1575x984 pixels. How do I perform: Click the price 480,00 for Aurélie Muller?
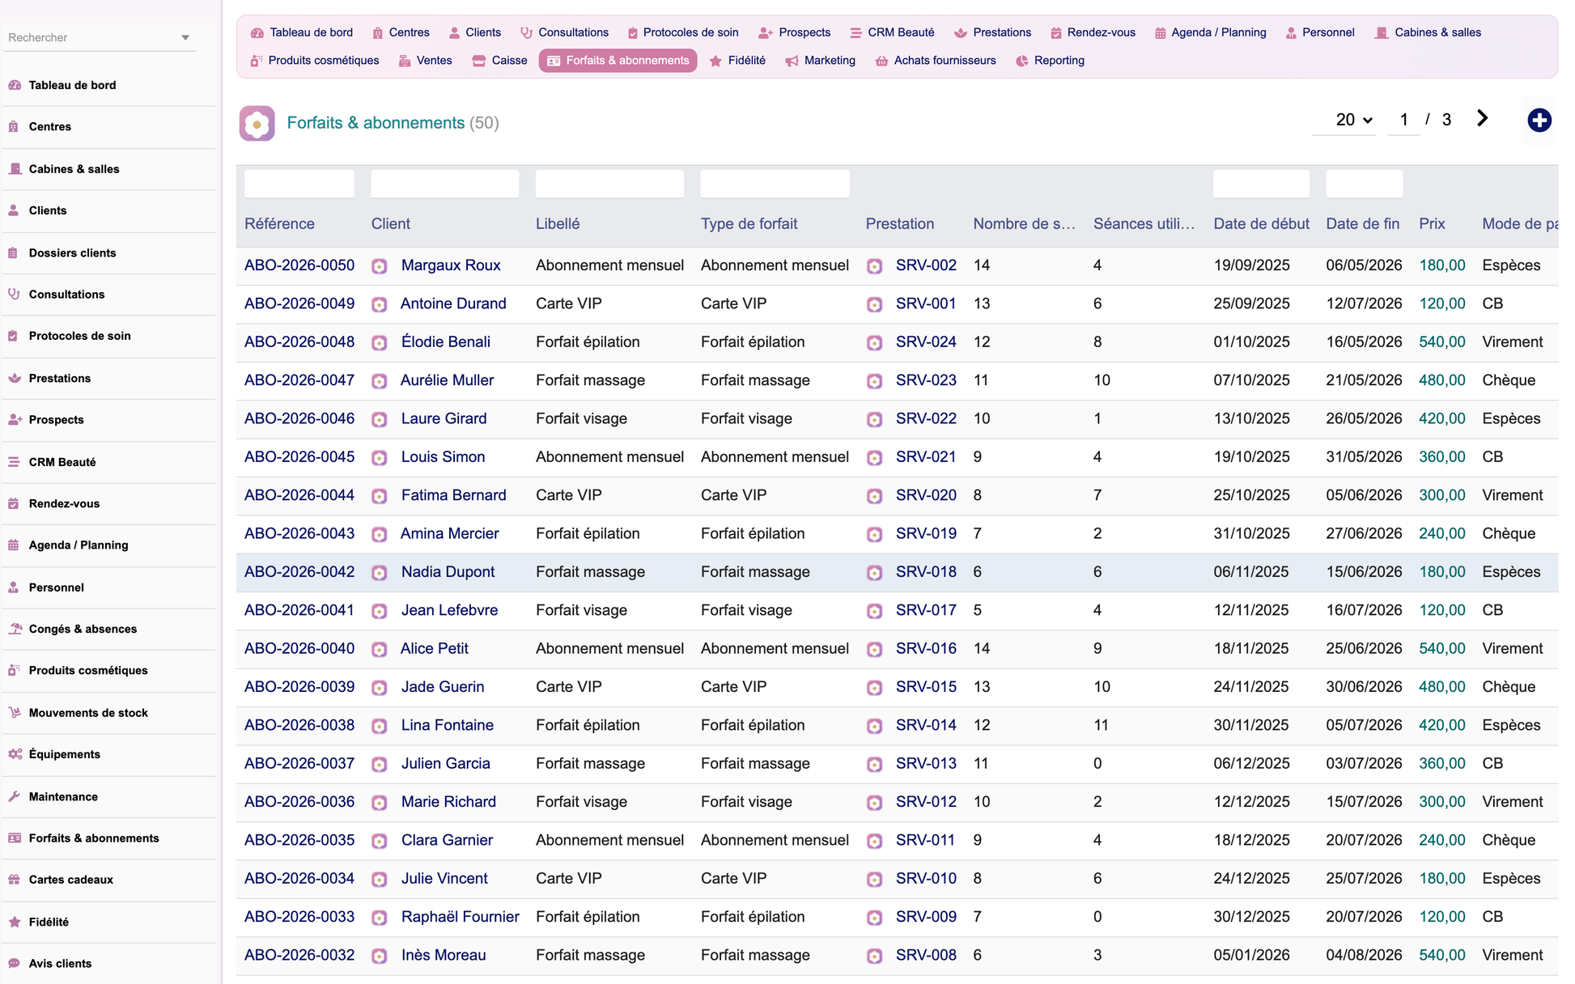(x=1441, y=380)
